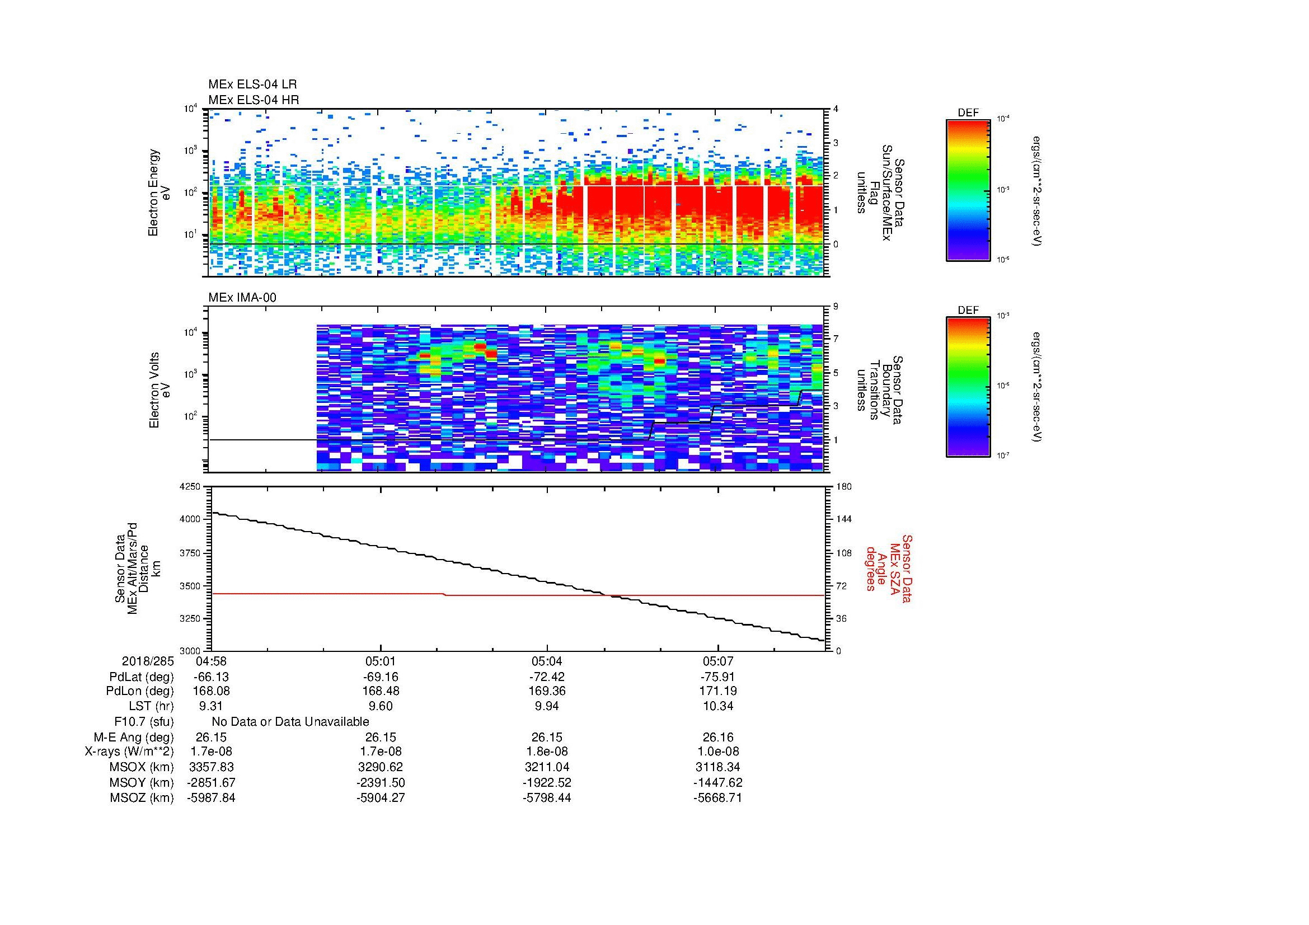Click MSOZ value '-5987.84'
The image size is (1309, 925).
211,798
